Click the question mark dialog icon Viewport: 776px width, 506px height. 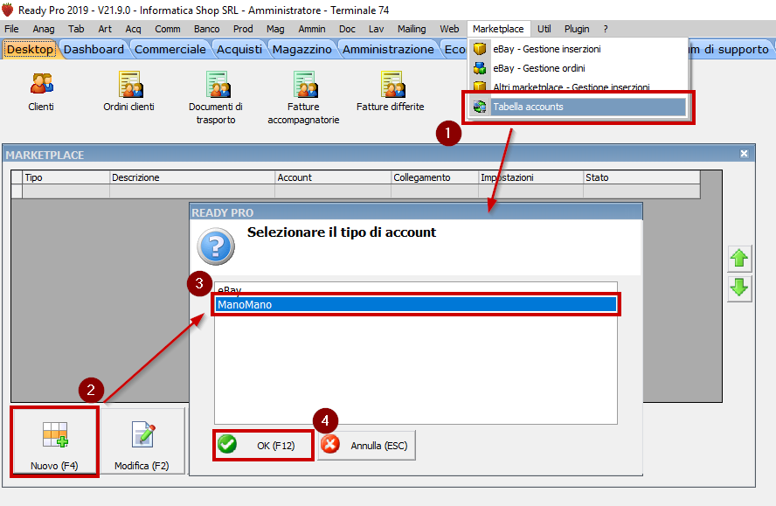click(x=216, y=246)
